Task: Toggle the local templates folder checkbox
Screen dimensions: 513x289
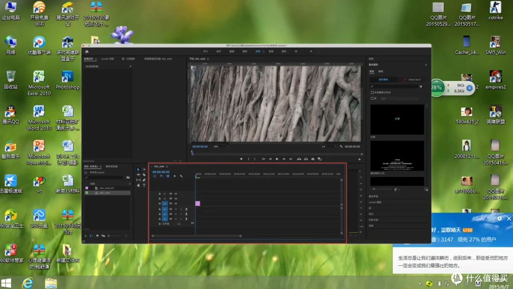Action: [x=372, y=93]
